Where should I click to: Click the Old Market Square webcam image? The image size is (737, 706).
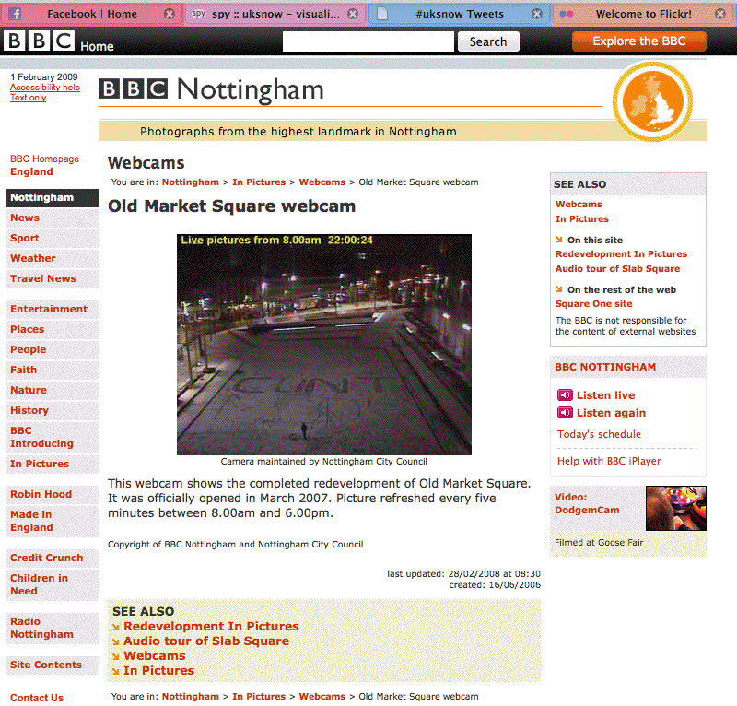324,345
